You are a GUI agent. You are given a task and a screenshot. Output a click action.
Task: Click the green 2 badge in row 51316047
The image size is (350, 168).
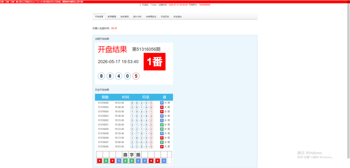click(162, 142)
